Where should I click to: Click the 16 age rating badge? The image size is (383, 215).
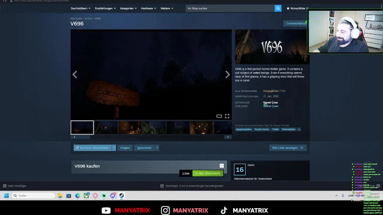pos(240,170)
